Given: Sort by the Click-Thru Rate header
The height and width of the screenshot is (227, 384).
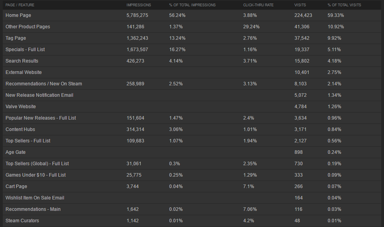Looking at the screenshot, I should [258, 5].
